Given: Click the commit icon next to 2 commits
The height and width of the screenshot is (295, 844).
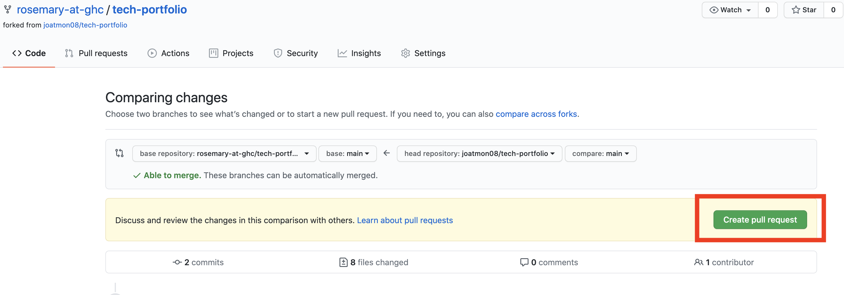Looking at the screenshot, I should [177, 262].
